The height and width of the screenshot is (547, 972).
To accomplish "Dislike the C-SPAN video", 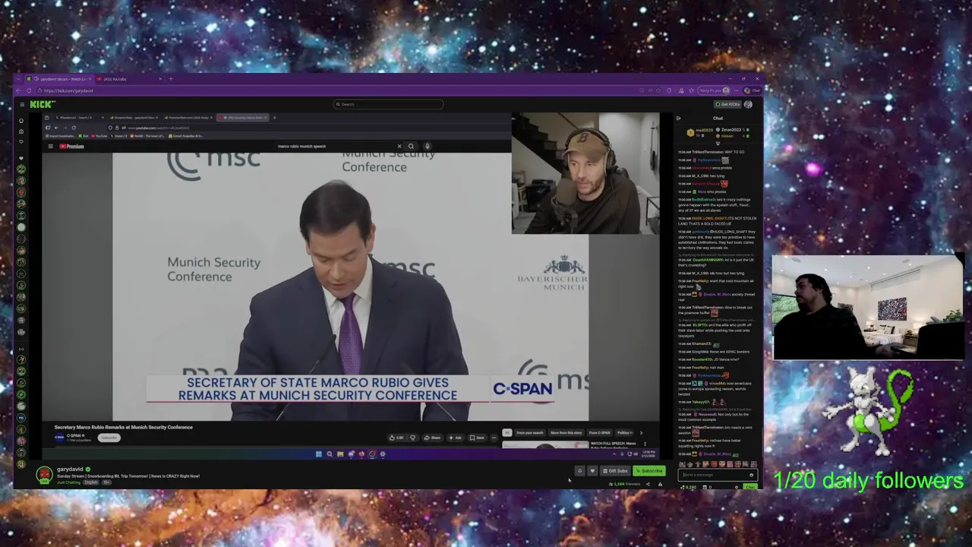I will point(412,438).
